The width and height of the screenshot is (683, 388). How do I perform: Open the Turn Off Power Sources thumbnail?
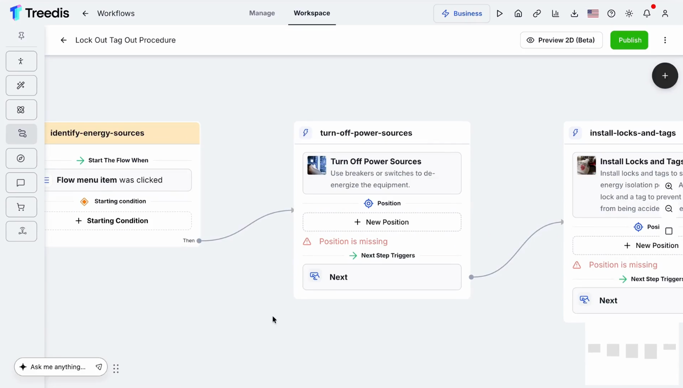(x=317, y=165)
